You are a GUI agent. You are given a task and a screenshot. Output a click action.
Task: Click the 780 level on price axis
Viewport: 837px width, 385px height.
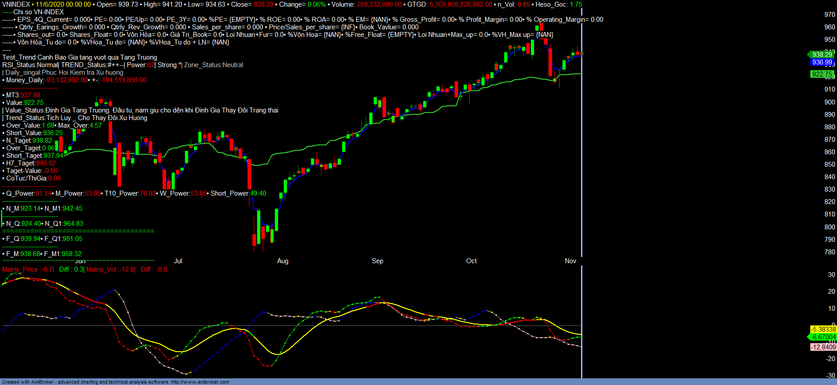829,252
